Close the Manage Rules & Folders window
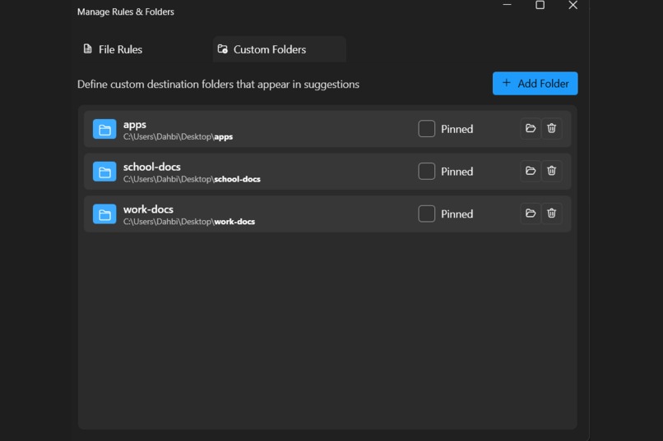The height and width of the screenshot is (441, 663). pyautogui.click(x=573, y=5)
